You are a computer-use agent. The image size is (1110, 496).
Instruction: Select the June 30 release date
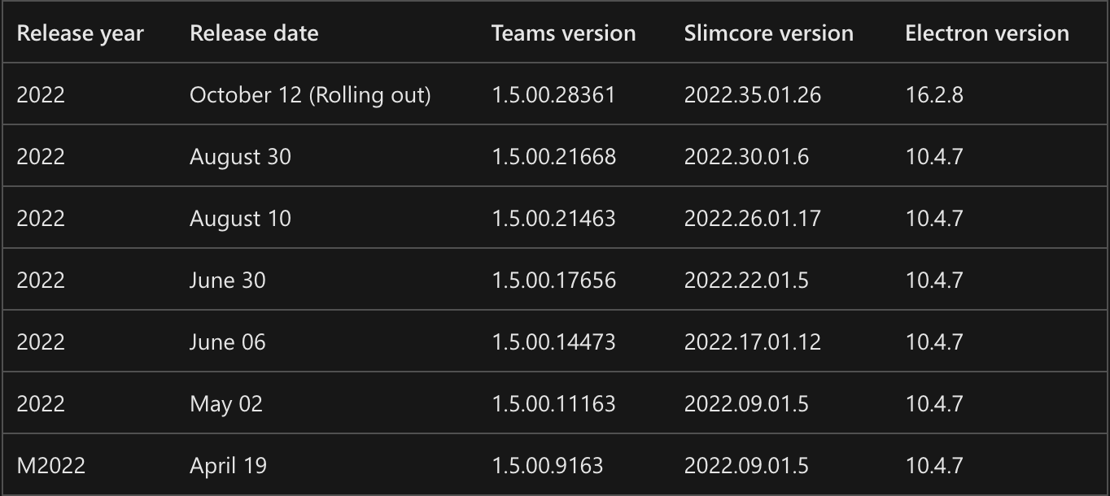227,281
